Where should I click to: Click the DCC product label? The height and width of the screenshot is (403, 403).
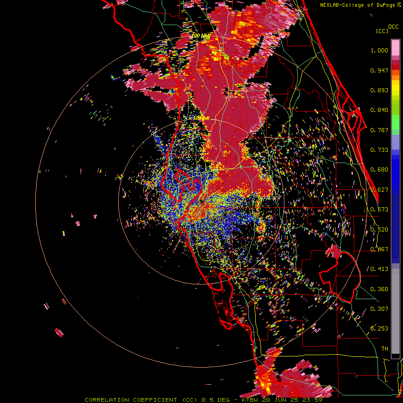coord(394,27)
